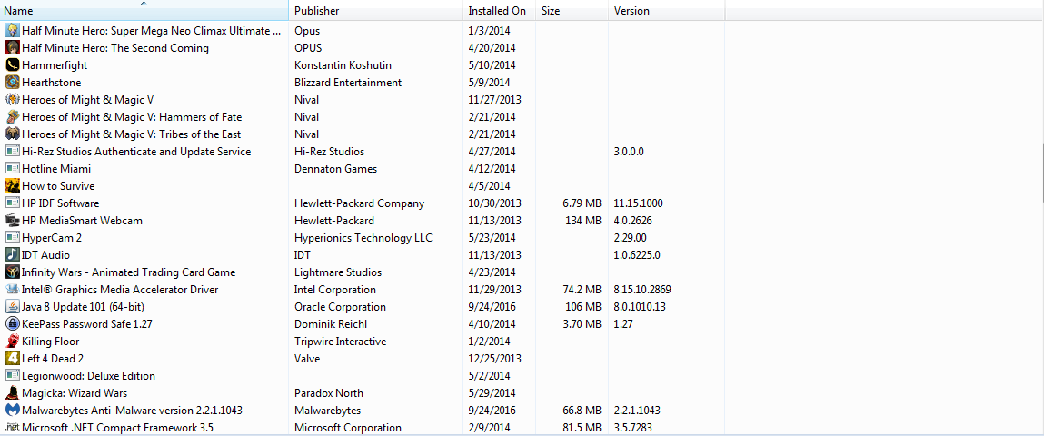Select Java 8 Update 101 (64-bit) name
Screen dimensions: 1044x436
pyautogui.click(x=84, y=307)
